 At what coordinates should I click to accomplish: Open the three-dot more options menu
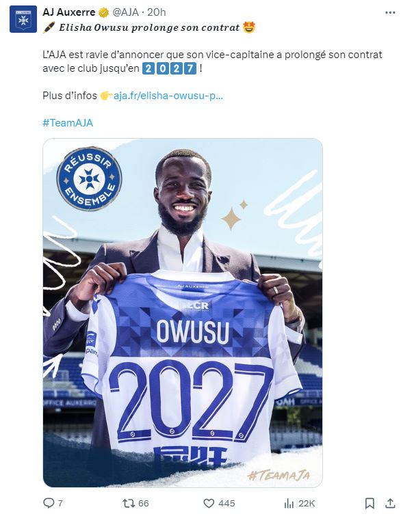tap(390, 12)
